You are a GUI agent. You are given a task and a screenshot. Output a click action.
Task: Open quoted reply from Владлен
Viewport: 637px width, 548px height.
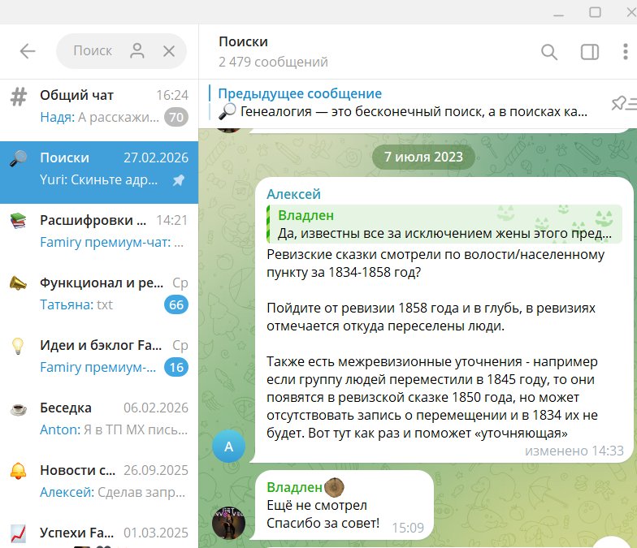click(444, 224)
